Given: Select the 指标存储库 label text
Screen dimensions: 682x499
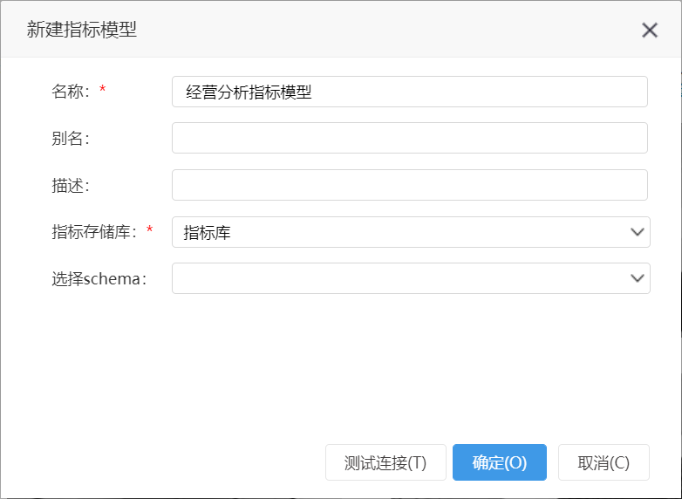Looking at the screenshot, I should 94,231.
